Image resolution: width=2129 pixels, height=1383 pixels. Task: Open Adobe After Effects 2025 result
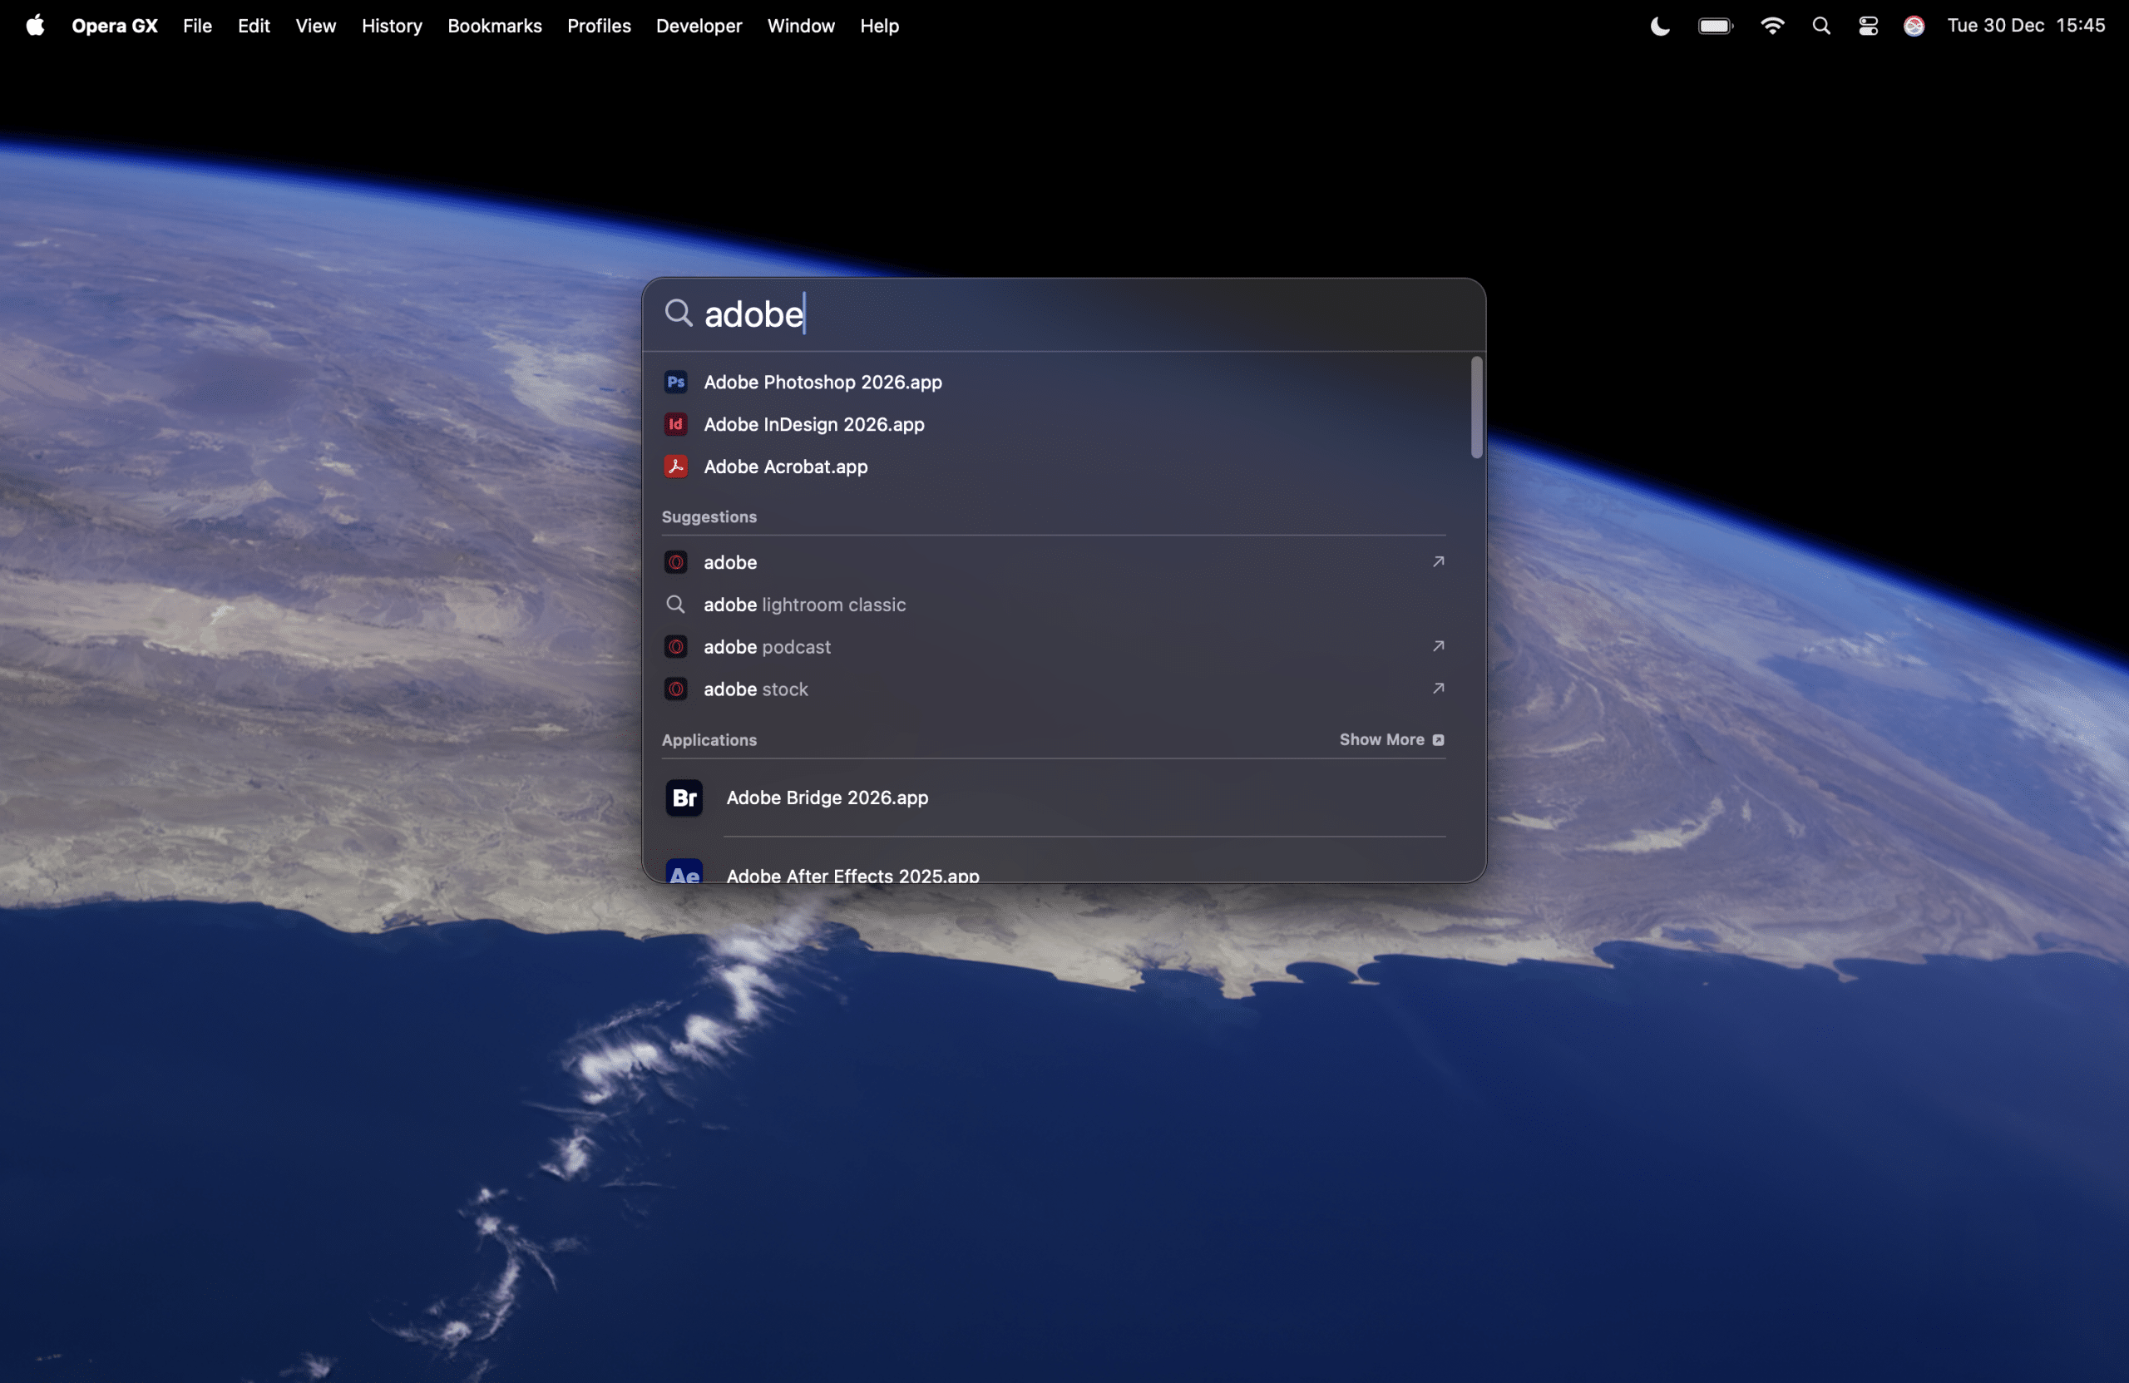coord(852,874)
